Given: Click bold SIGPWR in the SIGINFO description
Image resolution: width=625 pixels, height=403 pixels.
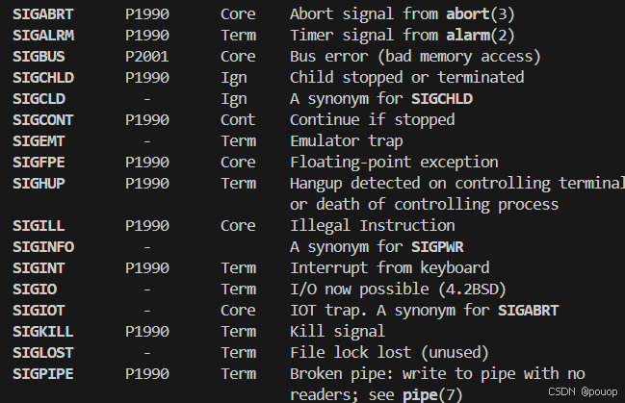Looking at the screenshot, I should pos(437,247).
